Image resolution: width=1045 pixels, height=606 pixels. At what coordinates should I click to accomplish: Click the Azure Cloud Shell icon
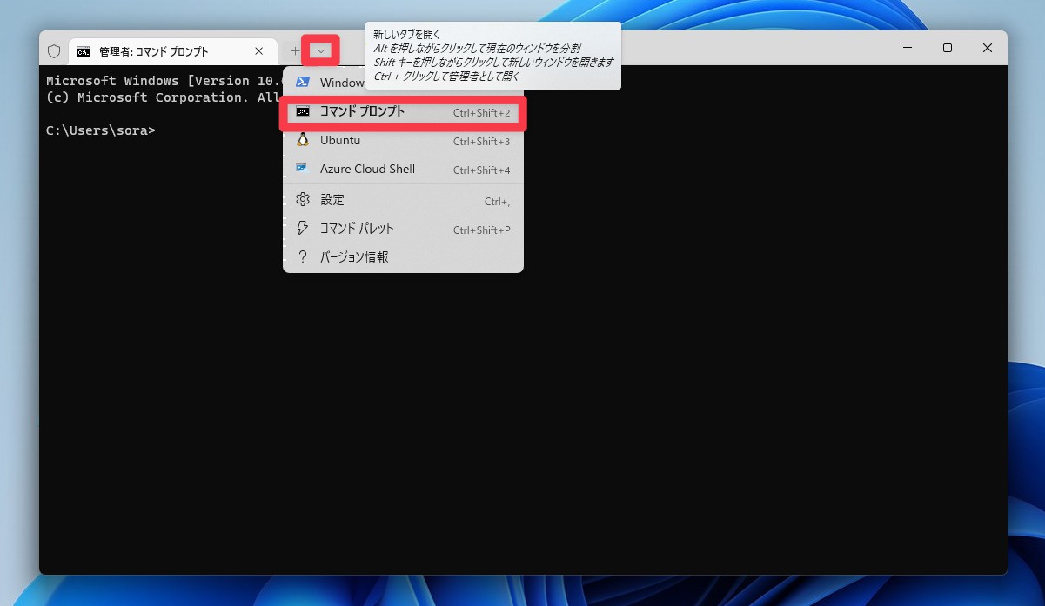pos(303,169)
